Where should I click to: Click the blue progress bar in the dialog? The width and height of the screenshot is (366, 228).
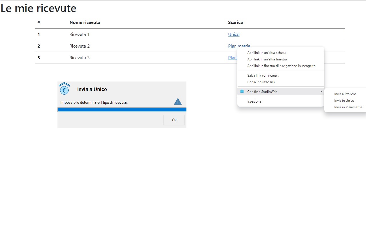(x=122, y=110)
